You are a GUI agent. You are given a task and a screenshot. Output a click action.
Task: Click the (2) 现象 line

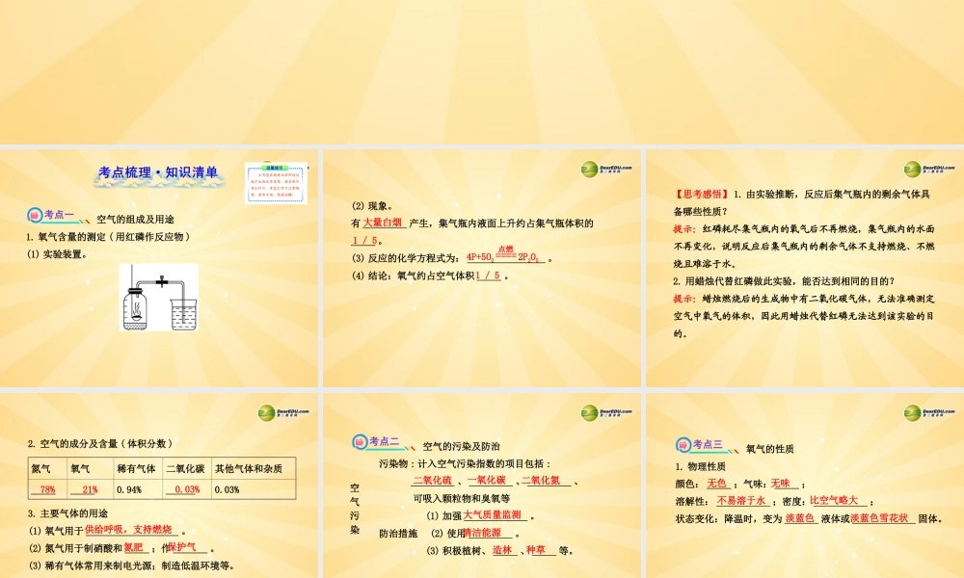click(372, 206)
